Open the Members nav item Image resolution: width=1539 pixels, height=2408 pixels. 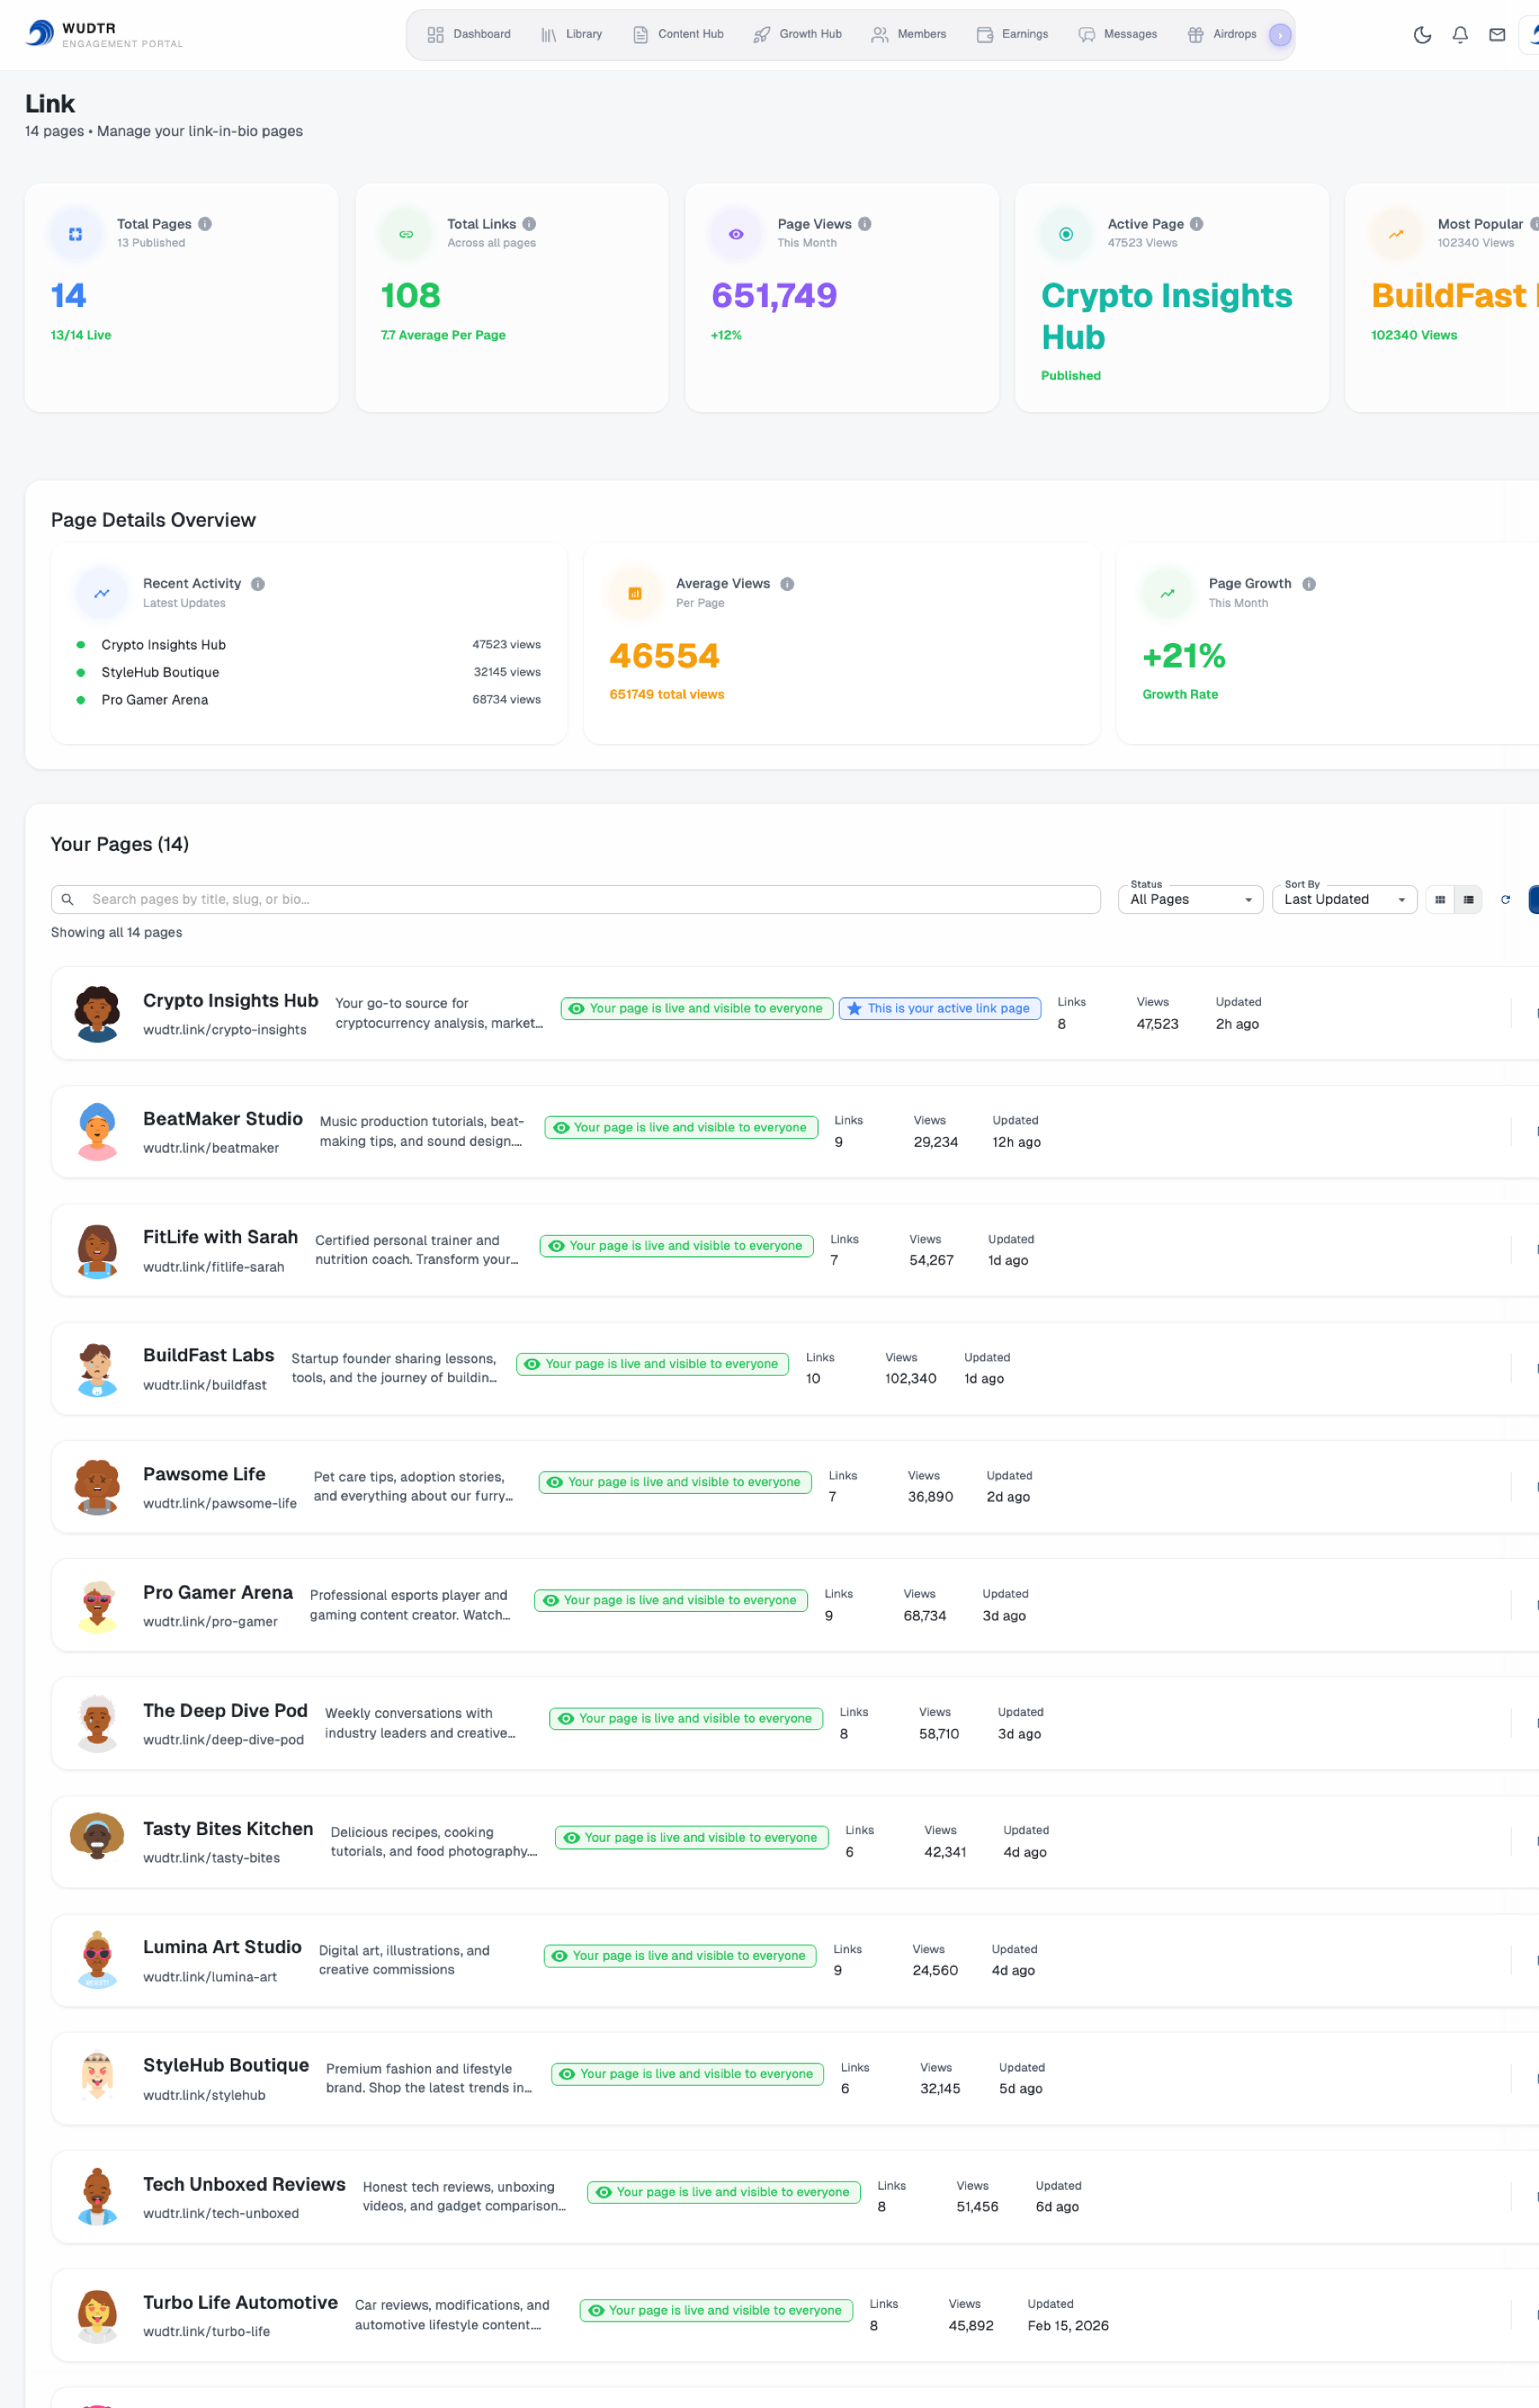pyautogui.click(x=909, y=34)
